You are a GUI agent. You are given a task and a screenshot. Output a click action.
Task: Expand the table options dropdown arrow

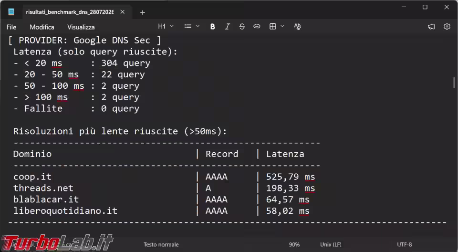[x=282, y=26]
